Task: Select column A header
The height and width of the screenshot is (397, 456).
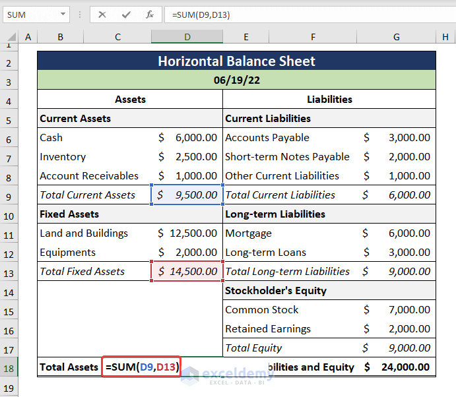Action: (x=28, y=37)
